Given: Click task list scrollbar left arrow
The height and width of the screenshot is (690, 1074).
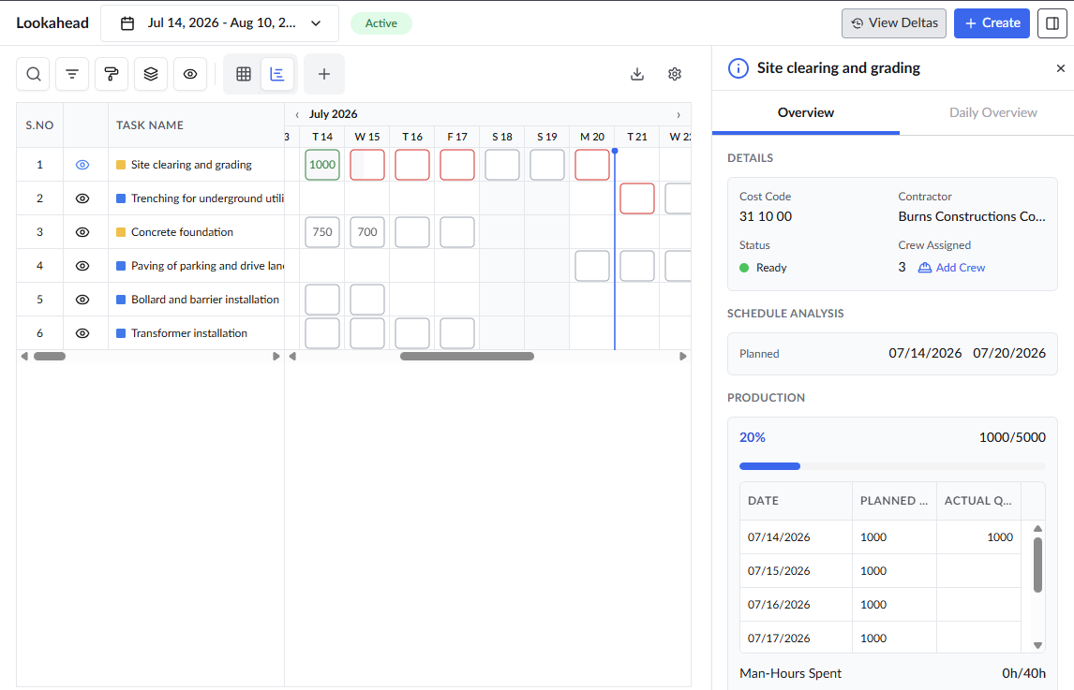Looking at the screenshot, I should (24, 356).
